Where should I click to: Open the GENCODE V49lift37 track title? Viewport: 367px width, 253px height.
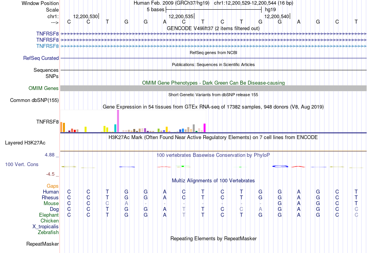click(x=213, y=28)
